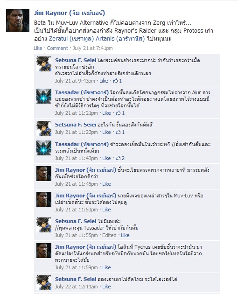Open the Zeratul (เซราทูล) tagged profile link

71,39
